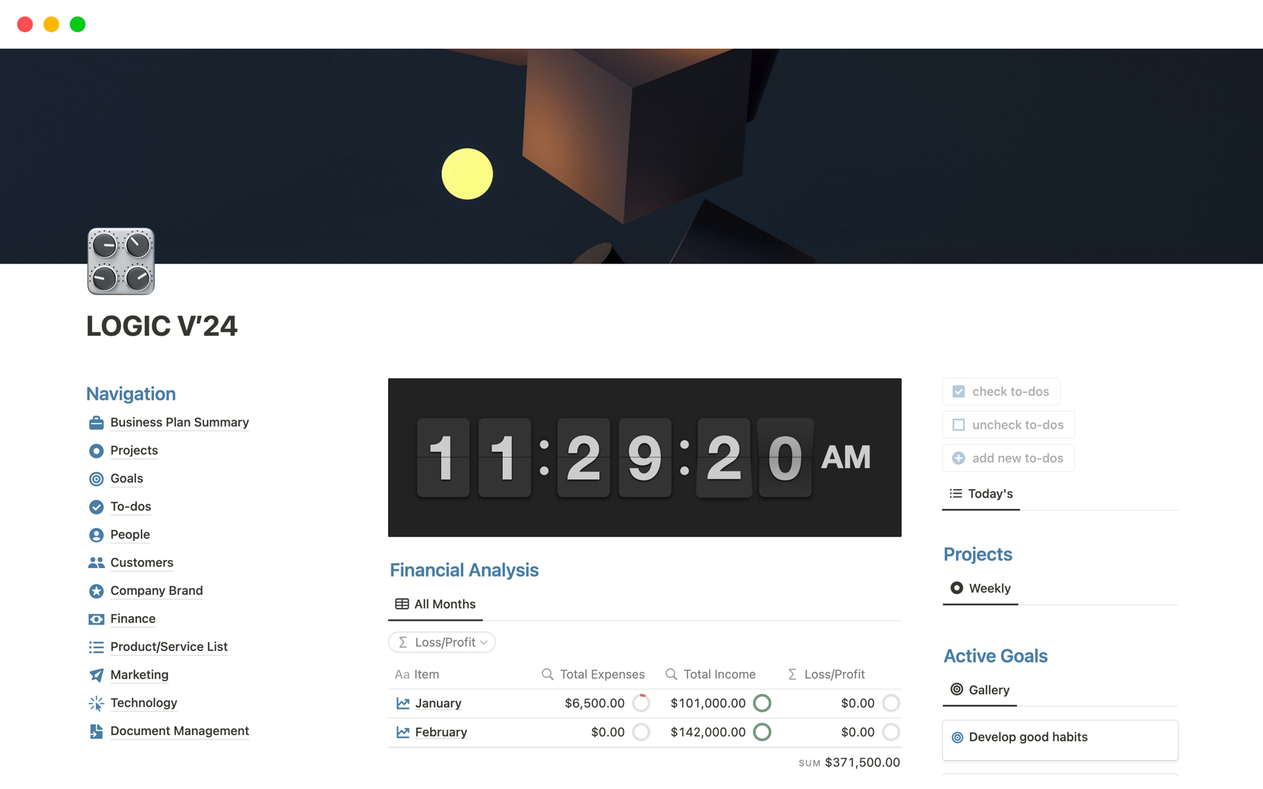Image resolution: width=1263 pixels, height=789 pixels.
Task: Click the target icon next to Goals
Action: pyautogui.click(x=96, y=479)
